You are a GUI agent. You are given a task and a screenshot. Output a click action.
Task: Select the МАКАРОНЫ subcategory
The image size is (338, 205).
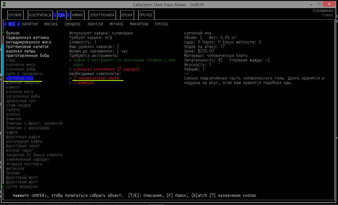tap(139, 24)
